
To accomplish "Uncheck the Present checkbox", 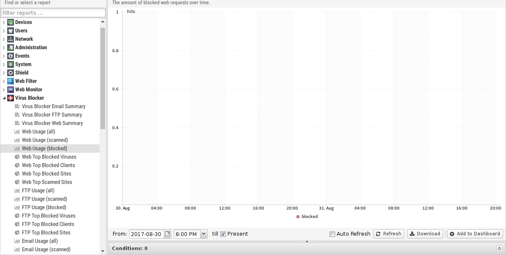I will pos(223,234).
